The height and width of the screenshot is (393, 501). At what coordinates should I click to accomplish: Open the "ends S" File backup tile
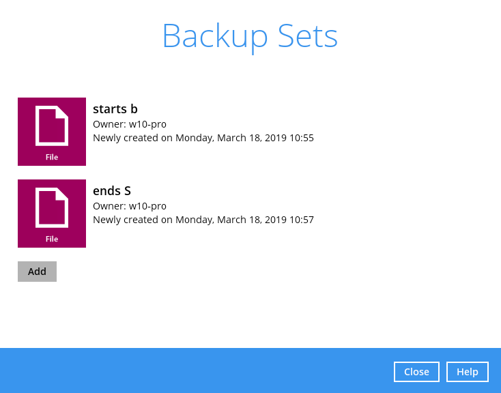pos(52,214)
